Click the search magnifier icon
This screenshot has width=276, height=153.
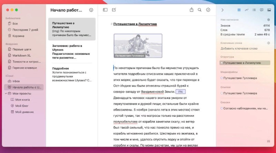199,10
